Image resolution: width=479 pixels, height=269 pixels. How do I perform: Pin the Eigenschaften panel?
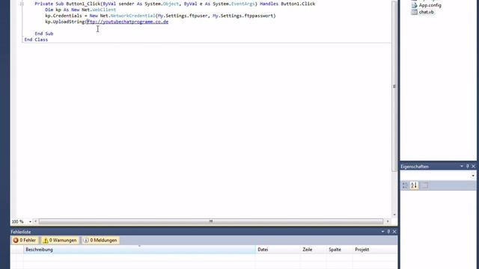(x=467, y=166)
